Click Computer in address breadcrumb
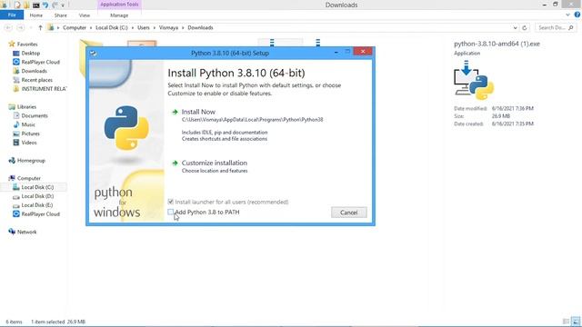 pos(75,28)
